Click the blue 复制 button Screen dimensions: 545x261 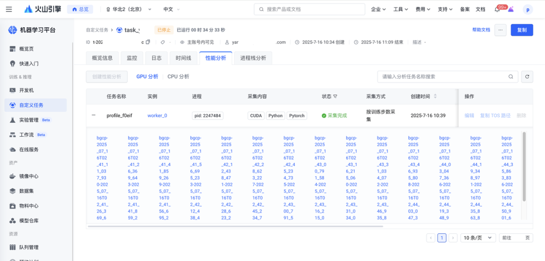[522, 30]
